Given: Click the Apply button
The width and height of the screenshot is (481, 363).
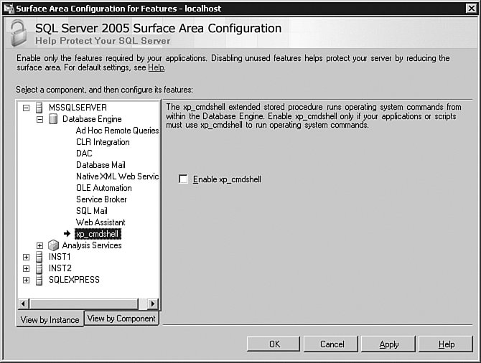Looking at the screenshot, I should (x=388, y=344).
